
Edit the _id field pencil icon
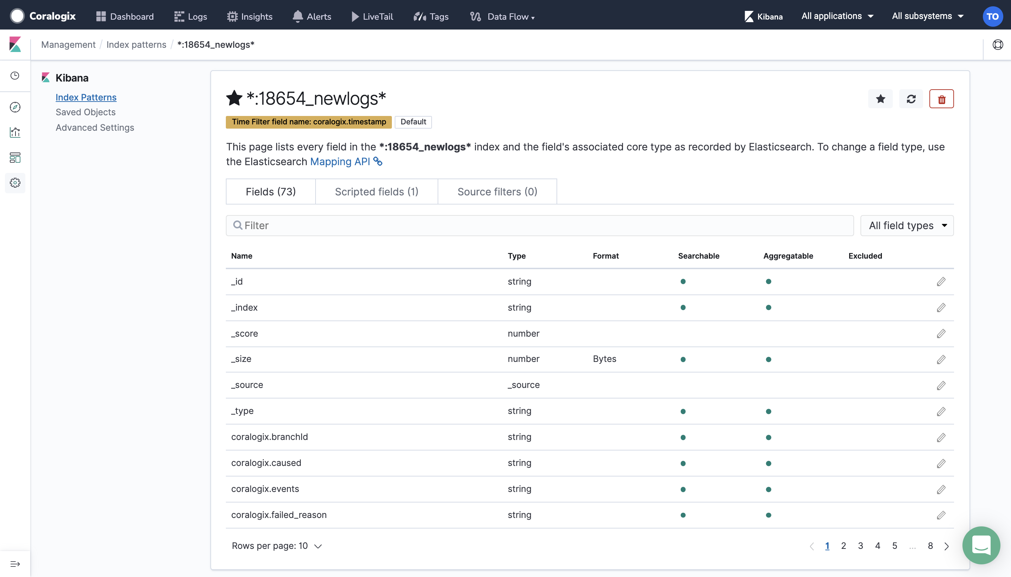[941, 281]
